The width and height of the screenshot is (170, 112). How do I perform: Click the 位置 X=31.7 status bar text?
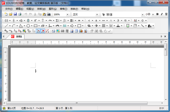(32, 108)
